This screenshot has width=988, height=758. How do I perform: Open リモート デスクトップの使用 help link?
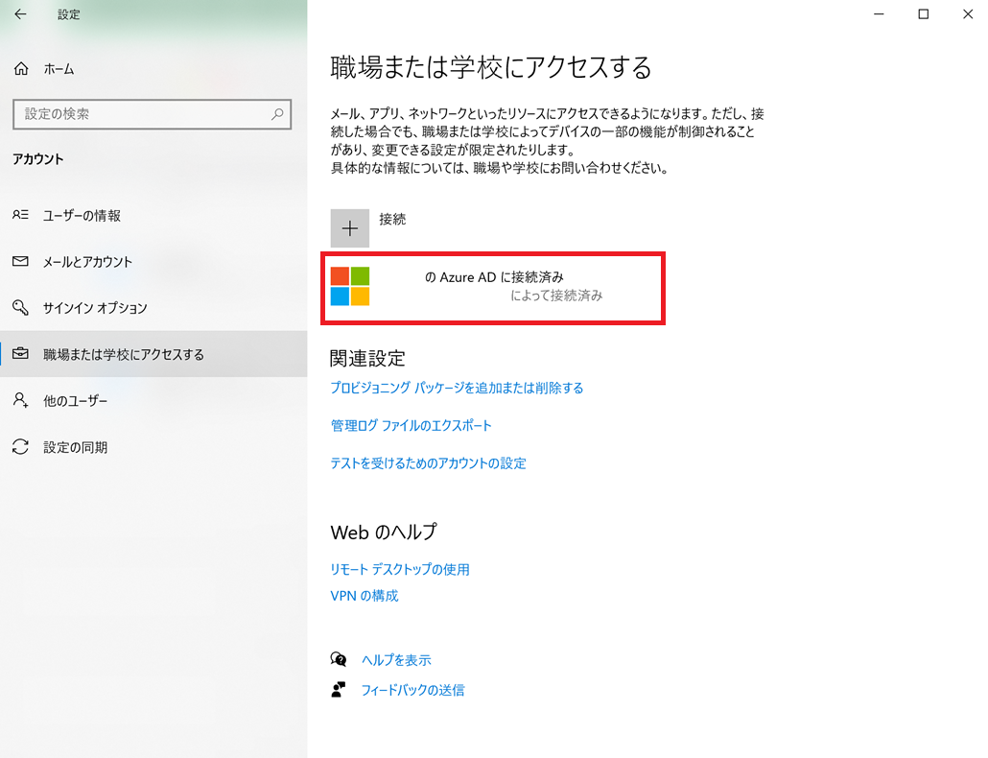(x=399, y=569)
